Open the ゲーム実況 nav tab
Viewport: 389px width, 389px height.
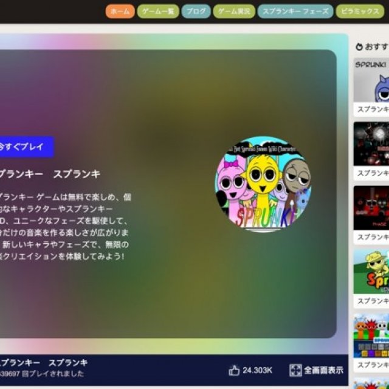(234, 12)
